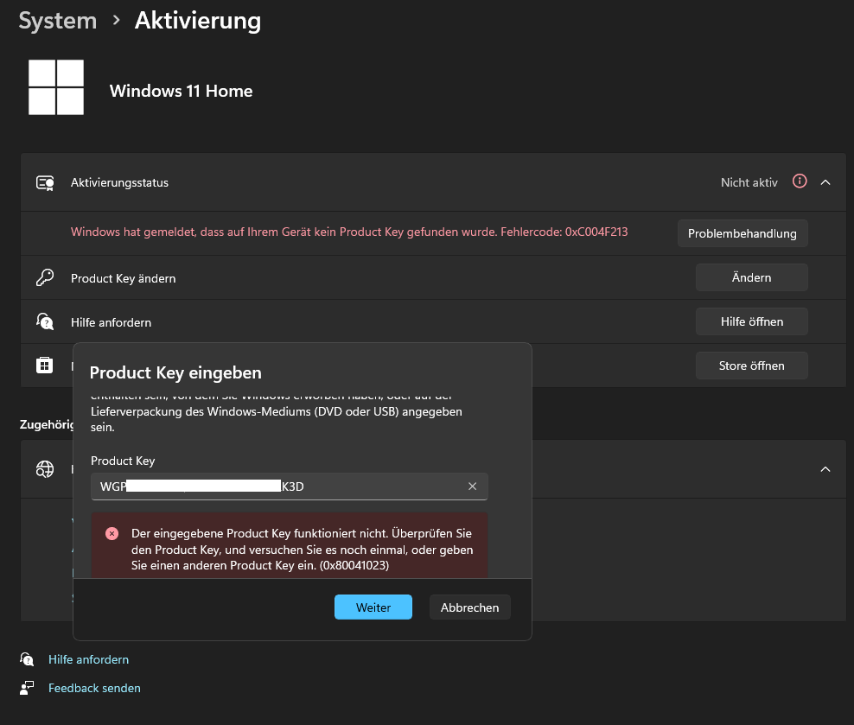Image resolution: width=854 pixels, height=725 pixels.
Task: Click the Microsoft Store icon
Action: pos(45,365)
